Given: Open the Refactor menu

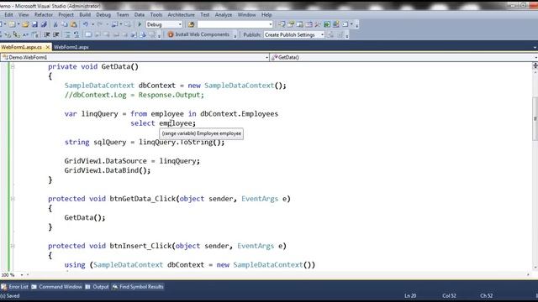Looking at the screenshot, I should [x=44, y=15].
